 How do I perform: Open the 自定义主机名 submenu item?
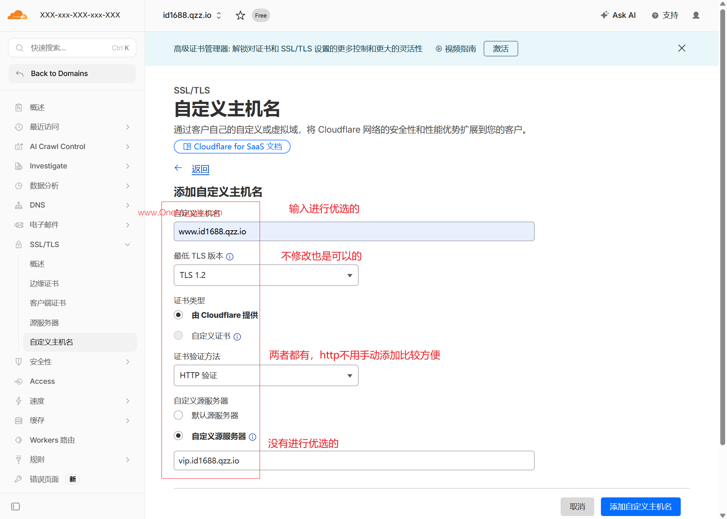pos(80,342)
